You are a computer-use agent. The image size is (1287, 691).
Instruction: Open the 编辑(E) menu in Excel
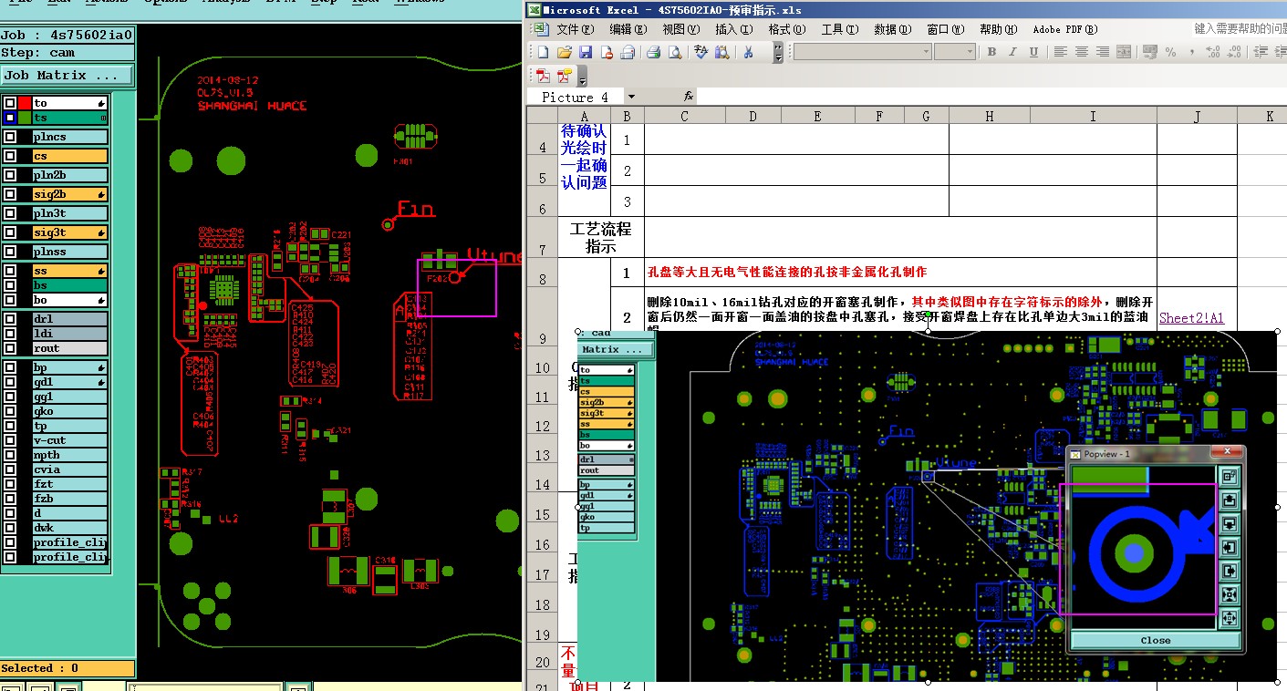coord(628,29)
